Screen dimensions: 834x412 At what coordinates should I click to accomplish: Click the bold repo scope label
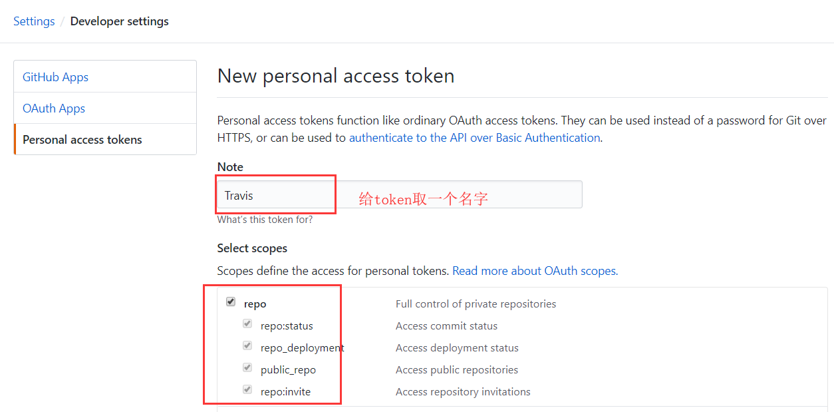coord(255,304)
